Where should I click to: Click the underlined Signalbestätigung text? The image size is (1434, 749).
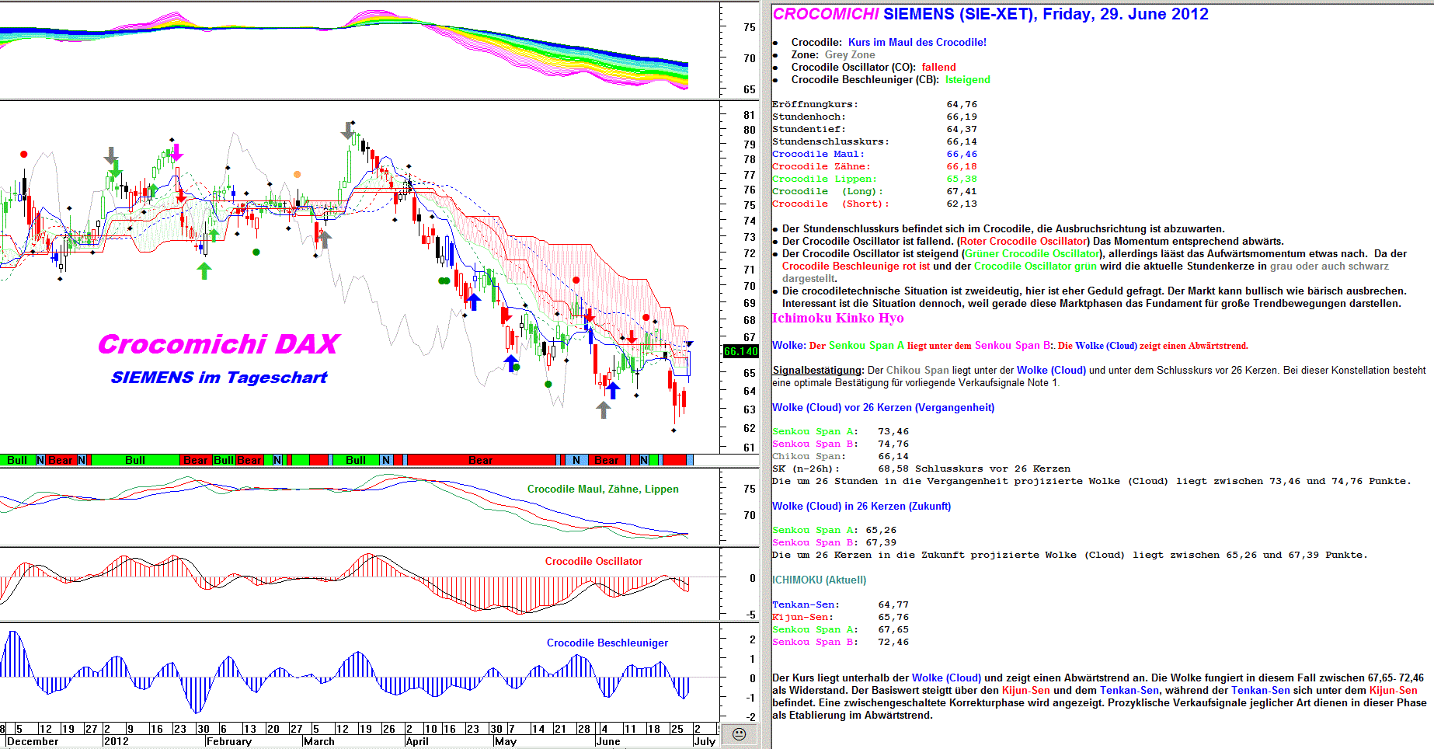[816, 370]
